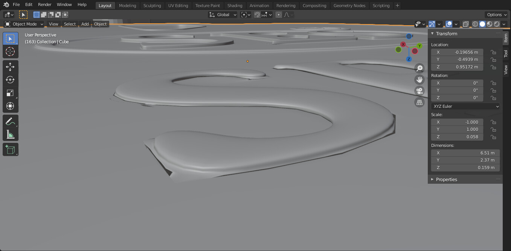This screenshot has height=251, width=511.
Task: Click the Pan view hand button
Action: click(419, 80)
